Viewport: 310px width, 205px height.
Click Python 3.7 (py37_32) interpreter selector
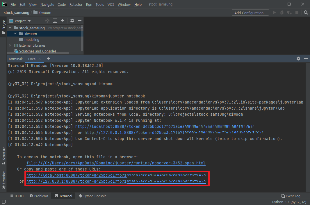coord(289,202)
